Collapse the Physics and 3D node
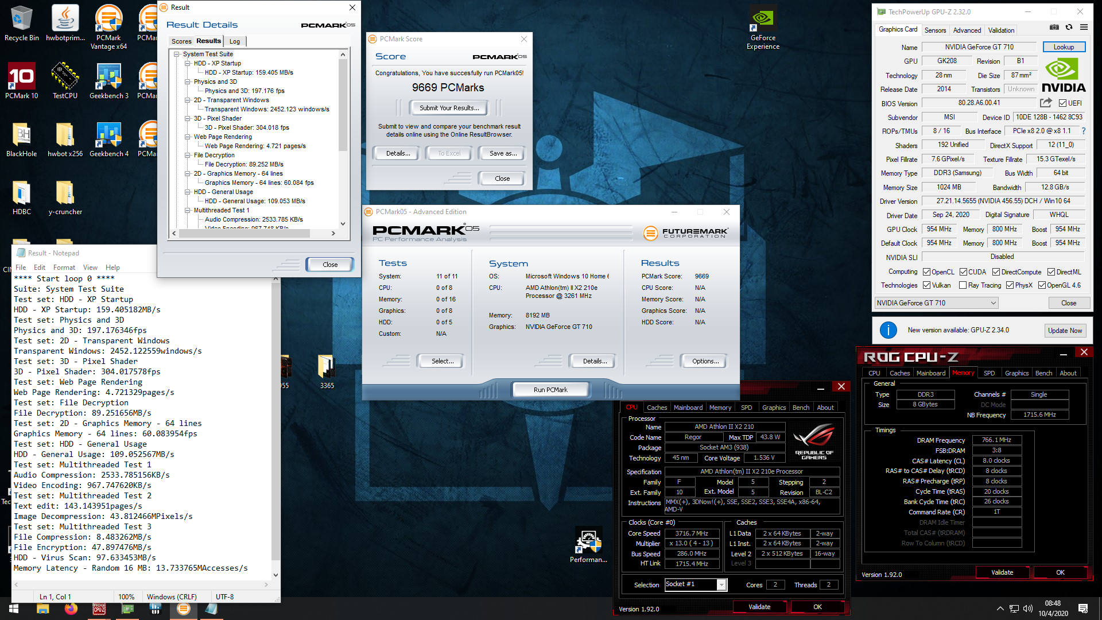Viewport: 1102px width, 620px height. (188, 82)
